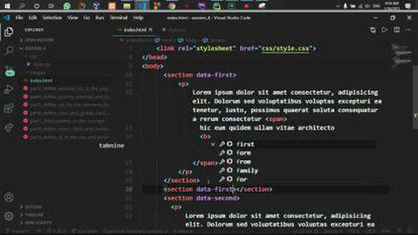
Task: Click index.html in the breadcrumb bar
Action: (x=134, y=40)
